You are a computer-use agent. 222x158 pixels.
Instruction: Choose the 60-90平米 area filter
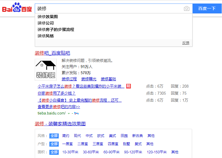(112, 152)
